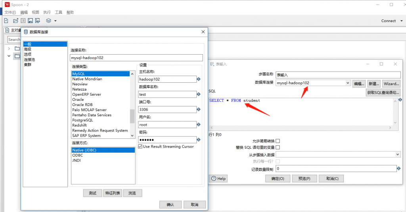The height and width of the screenshot is (212, 406).
Task: Click the Spoon application icon in title bar
Action: [7, 5]
